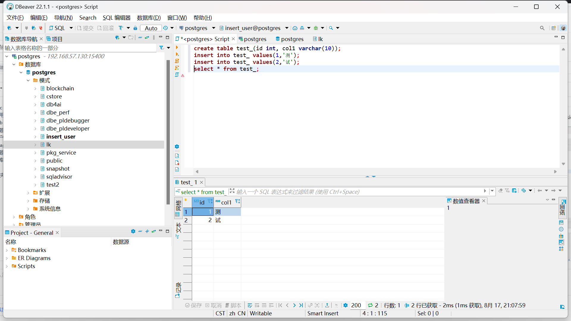
Task: Open the insert_user@postgres schema dropdown
Action: [287, 28]
